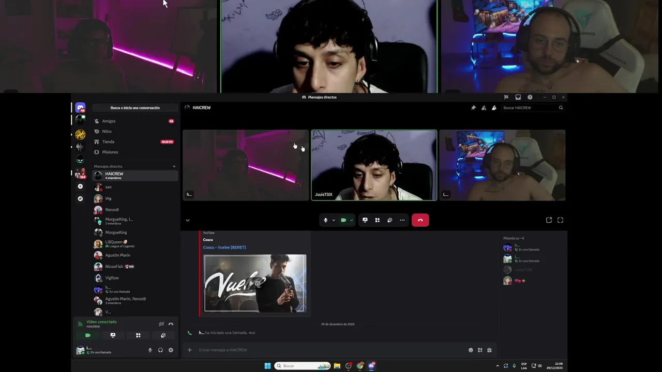Click the Buscar HAICREW search field
Screen dimensions: 662x372
pyautogui.click(x=533, y=107)
